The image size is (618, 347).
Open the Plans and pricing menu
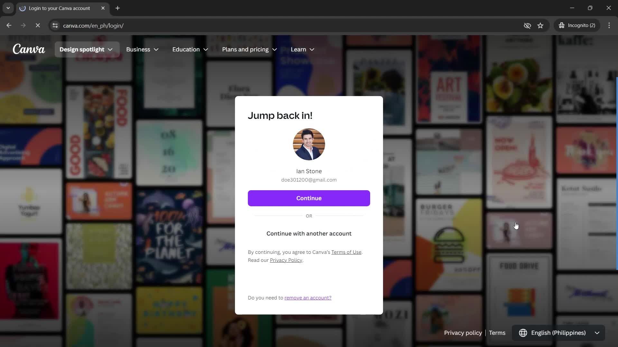coord(249,49)
